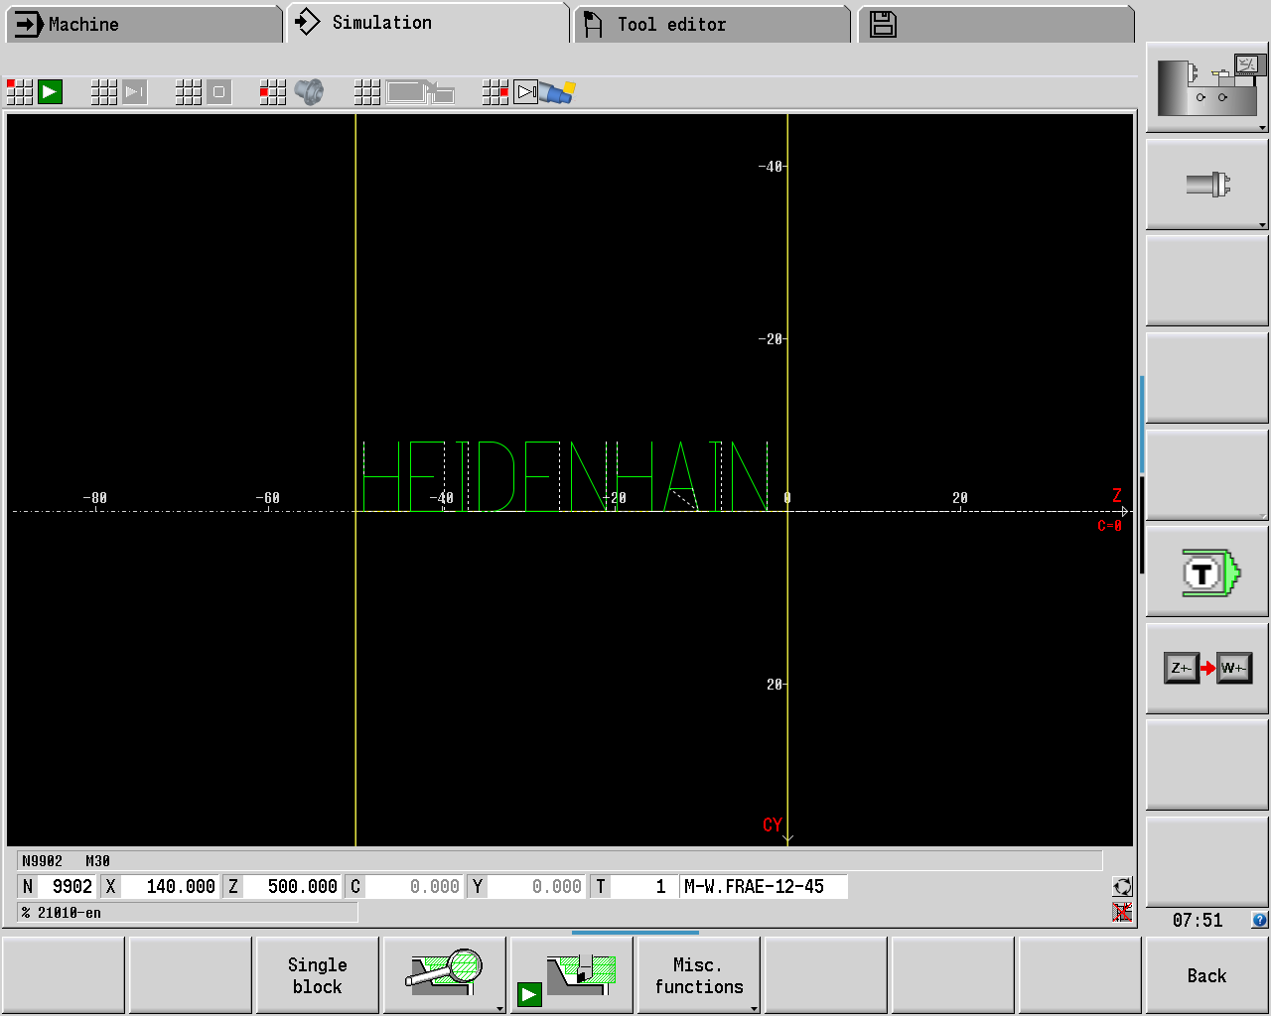
Task: Click the tool name M-W.FRAE-12-45
Action: pyautogui.click(x=764, y=886)
